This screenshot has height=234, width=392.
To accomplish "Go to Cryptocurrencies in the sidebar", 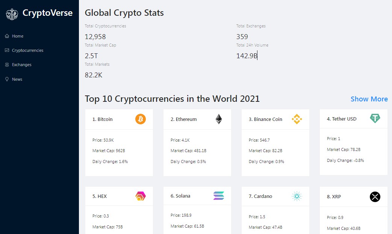I will click(x=27, y=50).
